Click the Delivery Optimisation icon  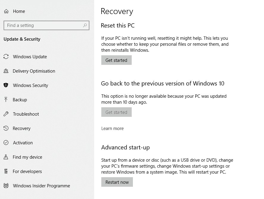point(6,71)
